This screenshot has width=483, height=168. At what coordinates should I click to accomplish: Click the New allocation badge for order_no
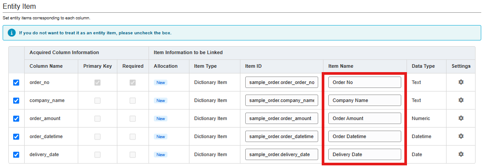[160, 83]
